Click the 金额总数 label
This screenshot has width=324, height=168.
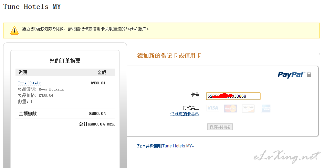coord(28,113)
